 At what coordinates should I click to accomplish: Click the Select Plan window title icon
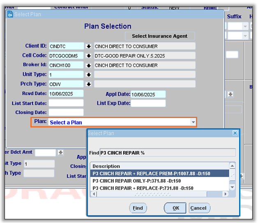pos(10,14)
